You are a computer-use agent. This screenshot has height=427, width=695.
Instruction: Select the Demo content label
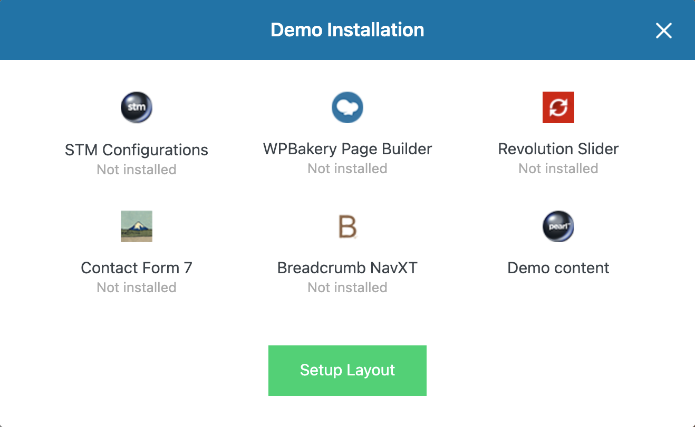[558, 268]
